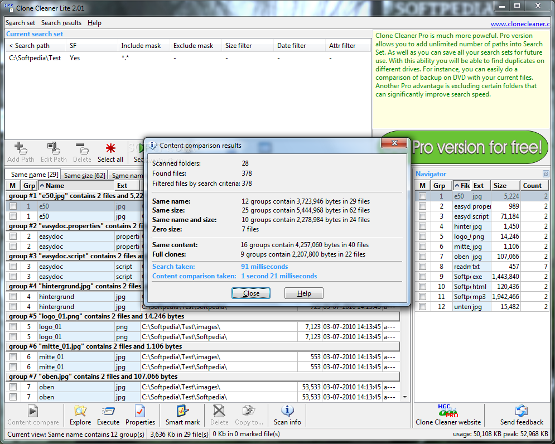Click the Add Path toolbar icon
This screenshot has height=444, width=555.
pos(21,149)
